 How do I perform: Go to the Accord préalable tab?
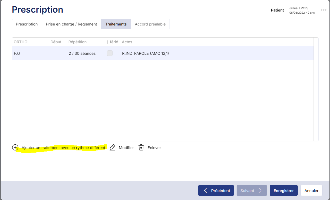pyautogui.click(x=150, y=24)
